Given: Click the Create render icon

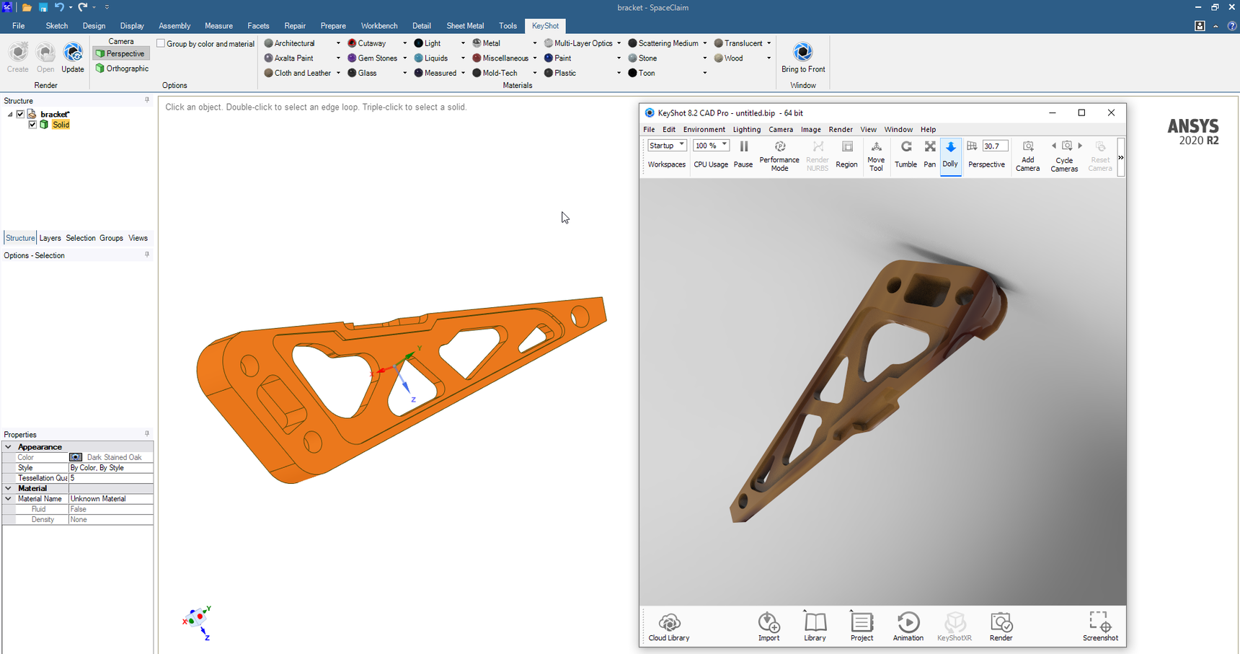Looking at the screenshot, I should tap(18, 53).
